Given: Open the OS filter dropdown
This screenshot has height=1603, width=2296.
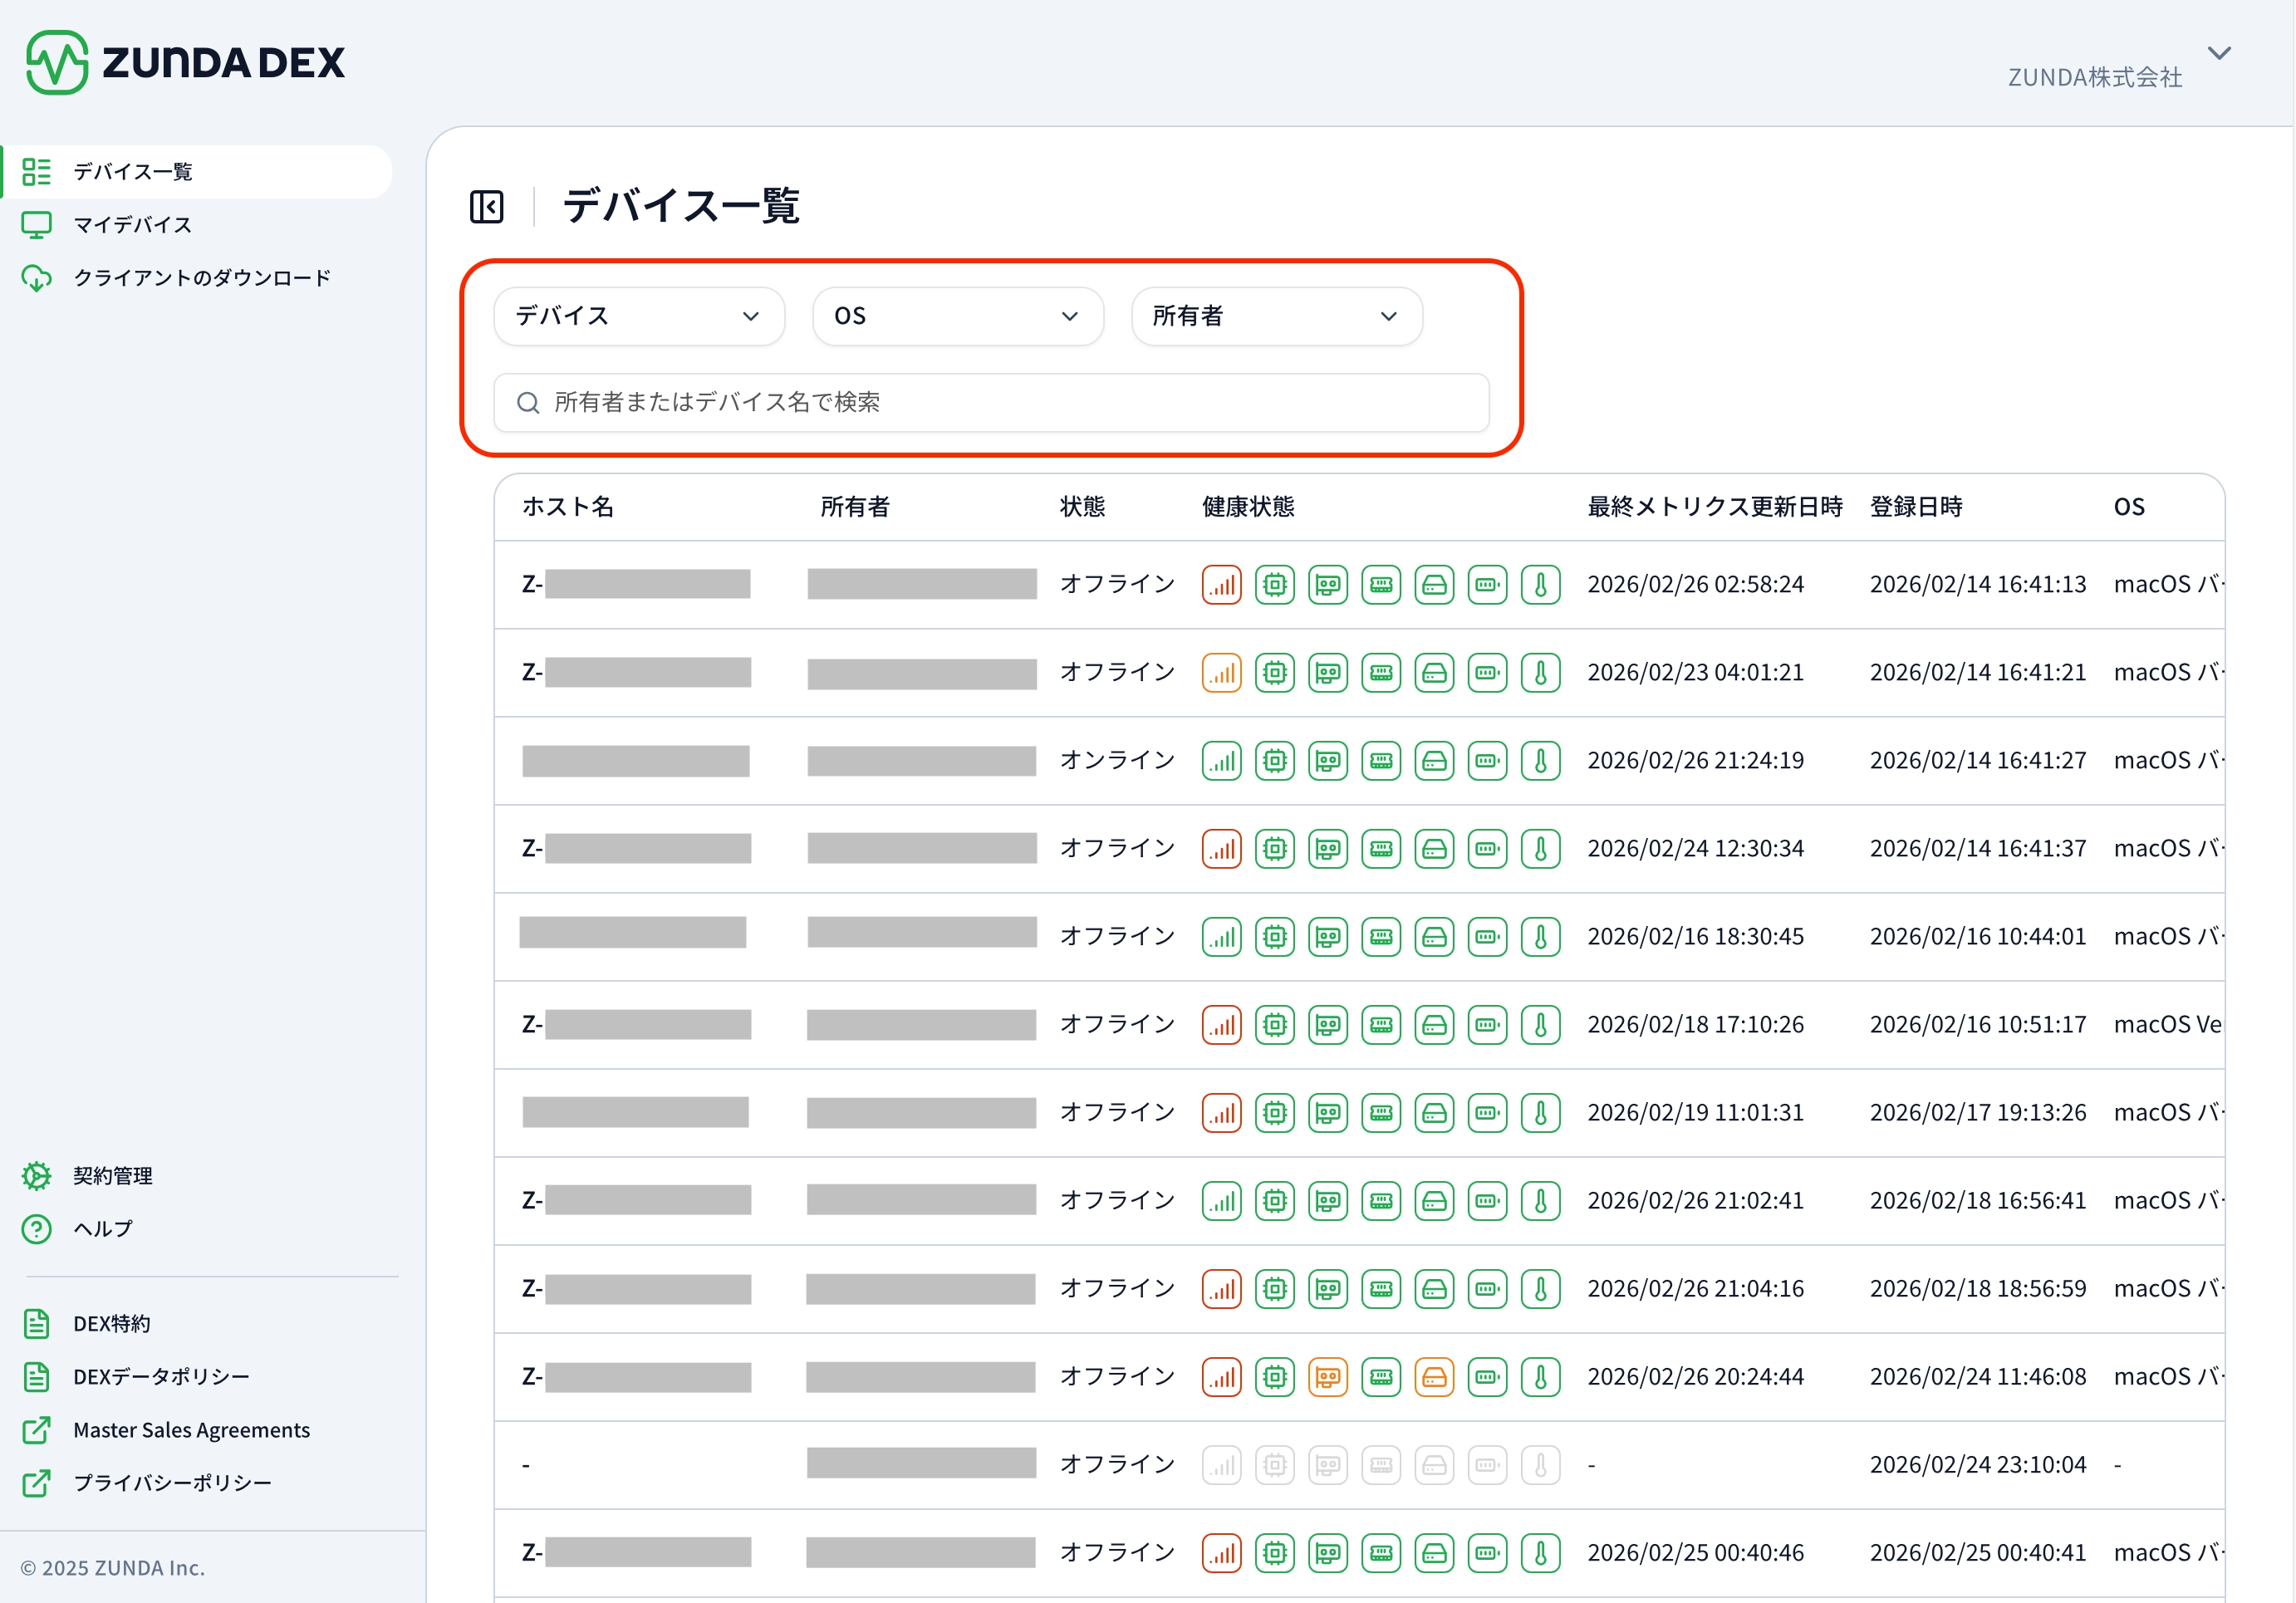Looking at the screenshot, I should pos(957,316).
